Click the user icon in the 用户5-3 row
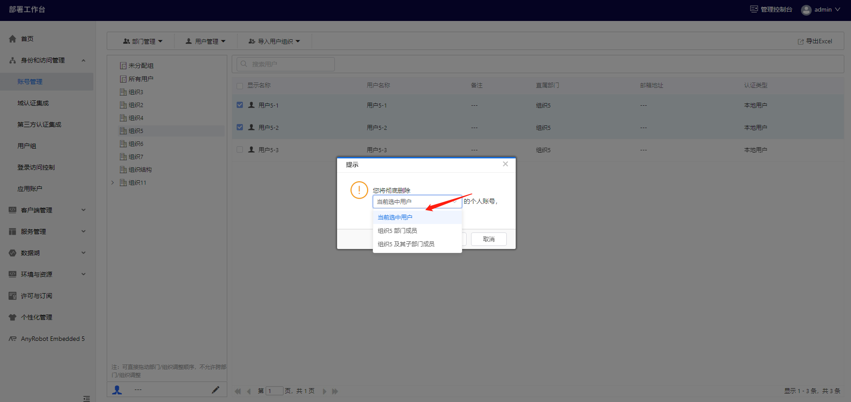 click(251, 149)
